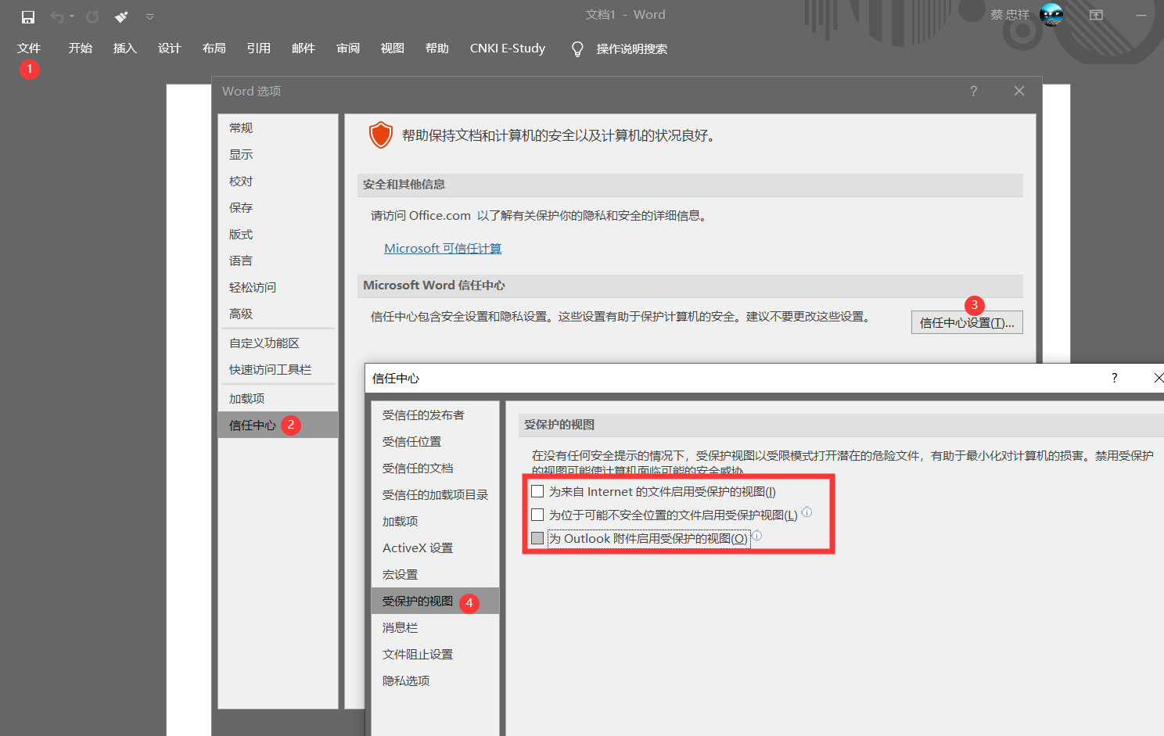Switch to the 引用 ribbon tab
This screenshot has height=736, width=1164.
pos(259,48)
